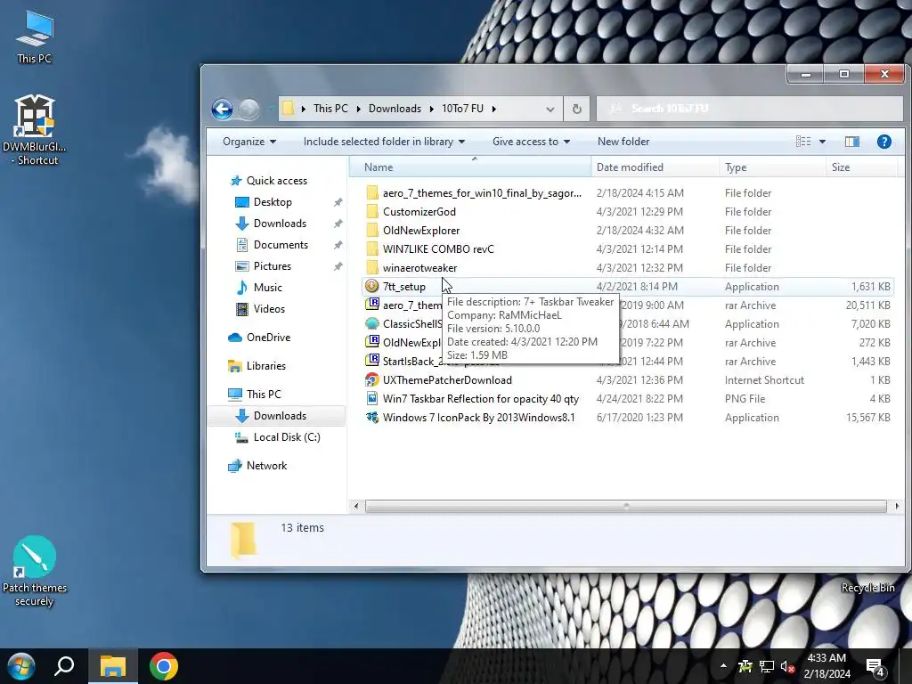The image size is (912, 684).
Task: Click the Explorer back arrow button
Action: pos(222,109)
